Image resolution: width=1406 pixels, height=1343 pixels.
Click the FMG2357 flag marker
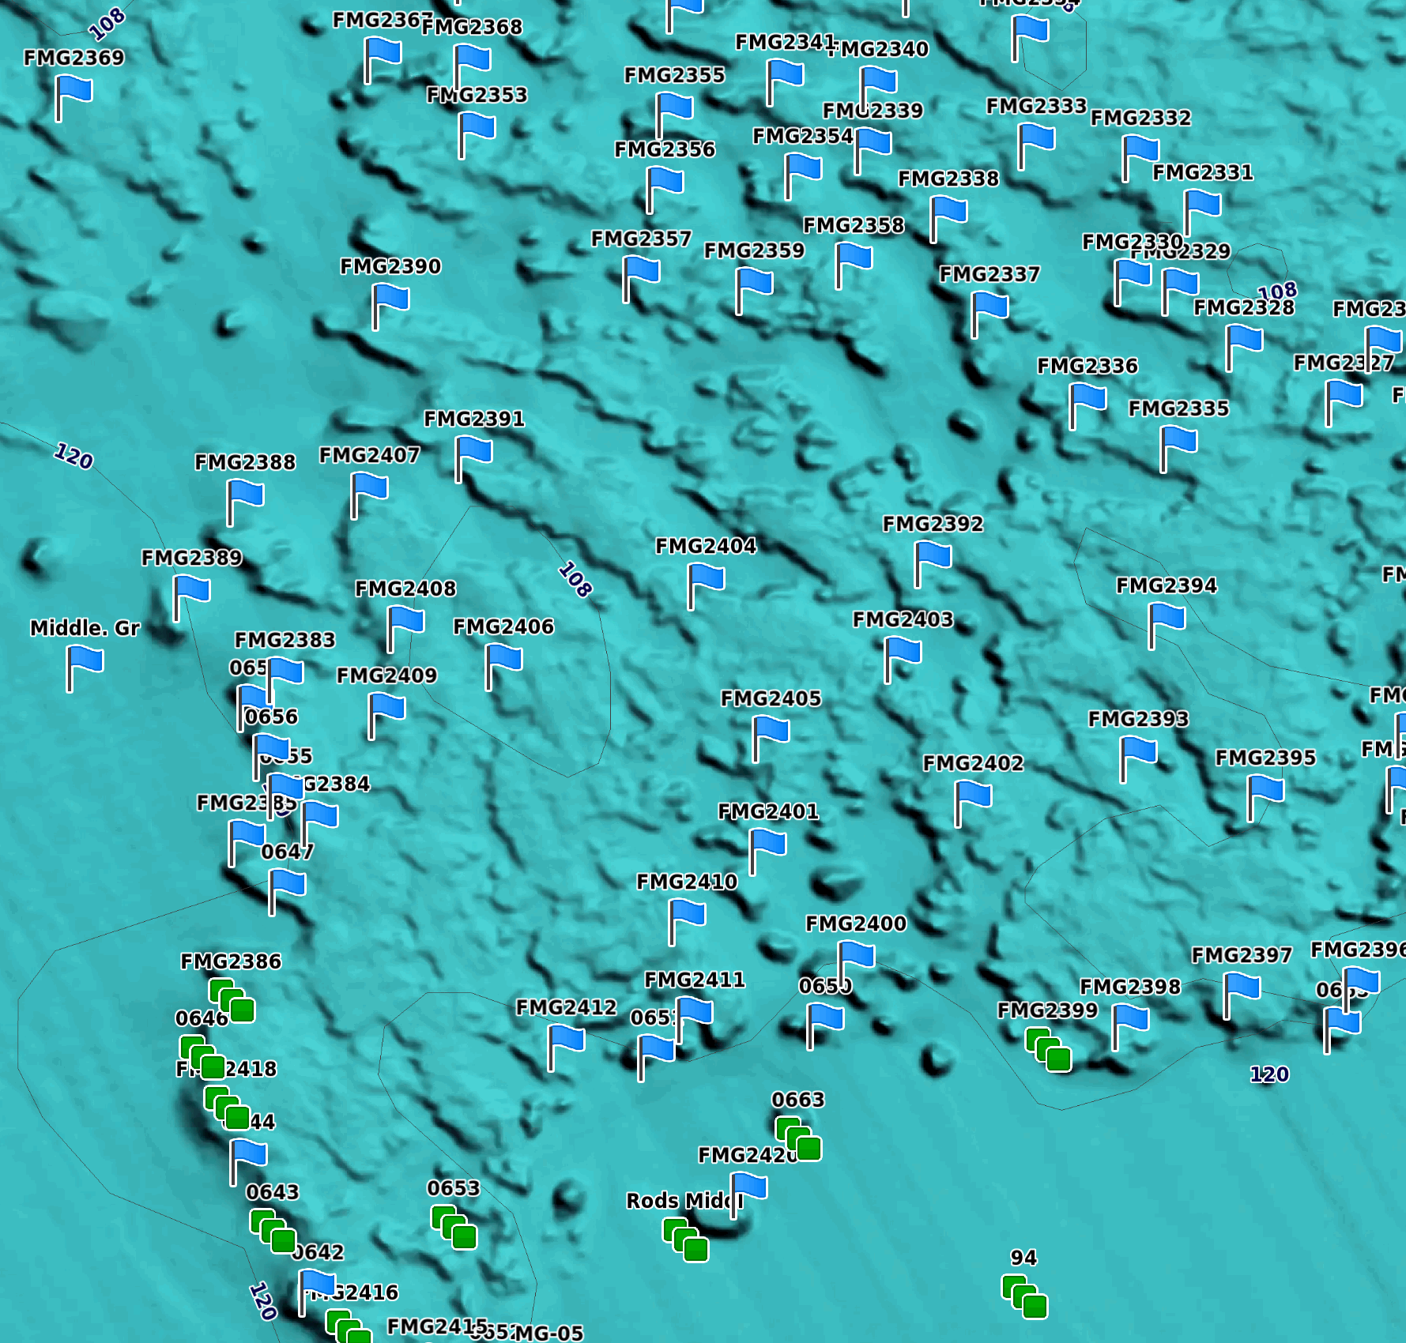(641, 278)
